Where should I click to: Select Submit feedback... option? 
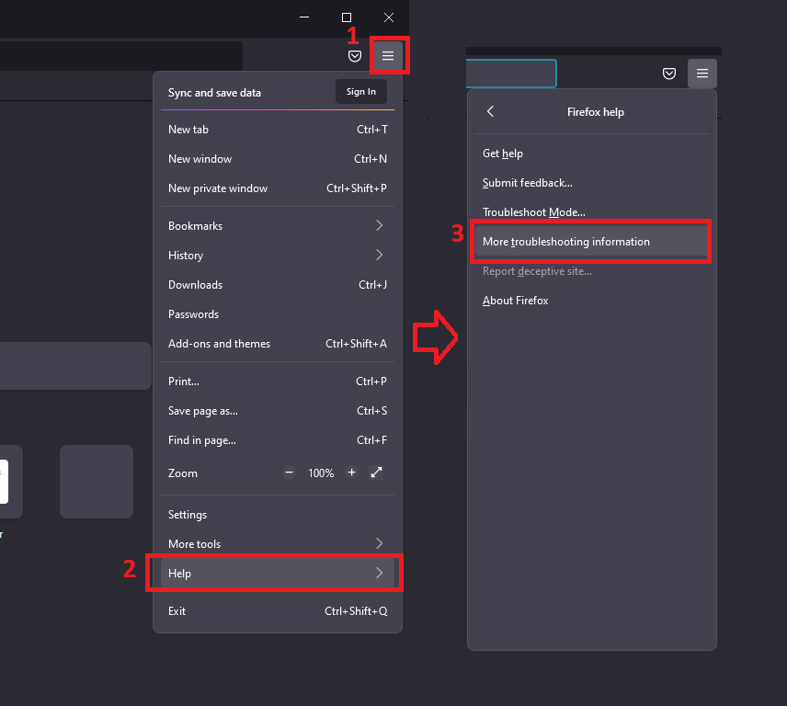[592, 183]
